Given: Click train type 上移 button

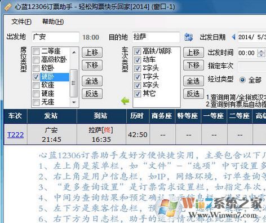Looking at the screenshot, I should (193, 53).
